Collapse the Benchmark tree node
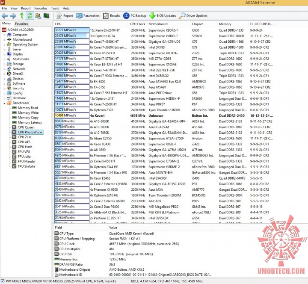This screenshot has height=284, width=308. [x=4, y=103]
